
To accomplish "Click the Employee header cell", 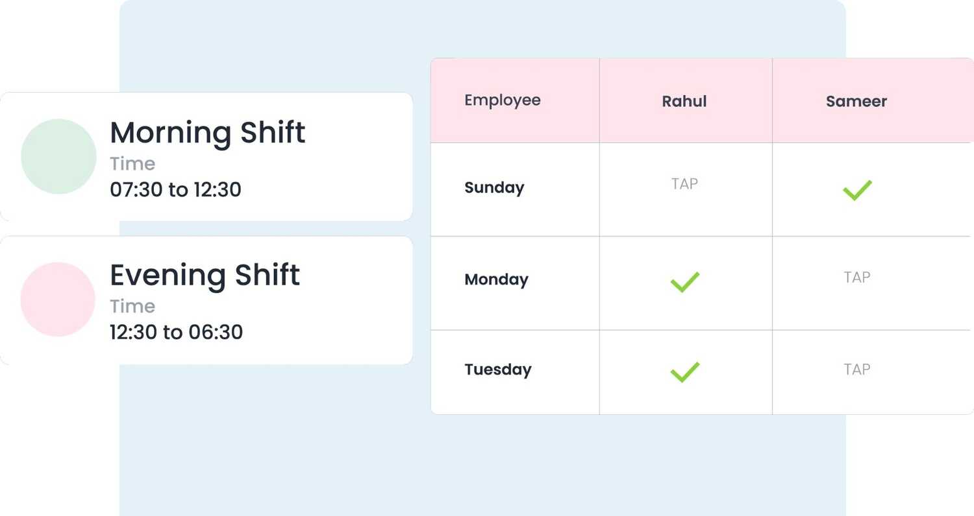I will [502, 100].
